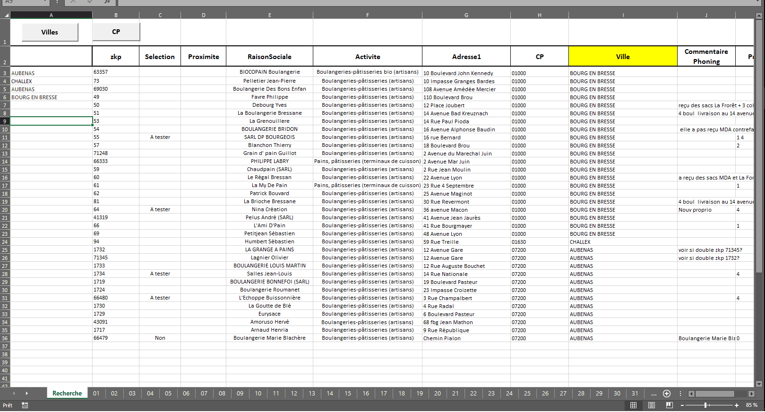Select the yellow Ville header cell
765x412 pixels.
pyautogui.click(x=622, y=57)
